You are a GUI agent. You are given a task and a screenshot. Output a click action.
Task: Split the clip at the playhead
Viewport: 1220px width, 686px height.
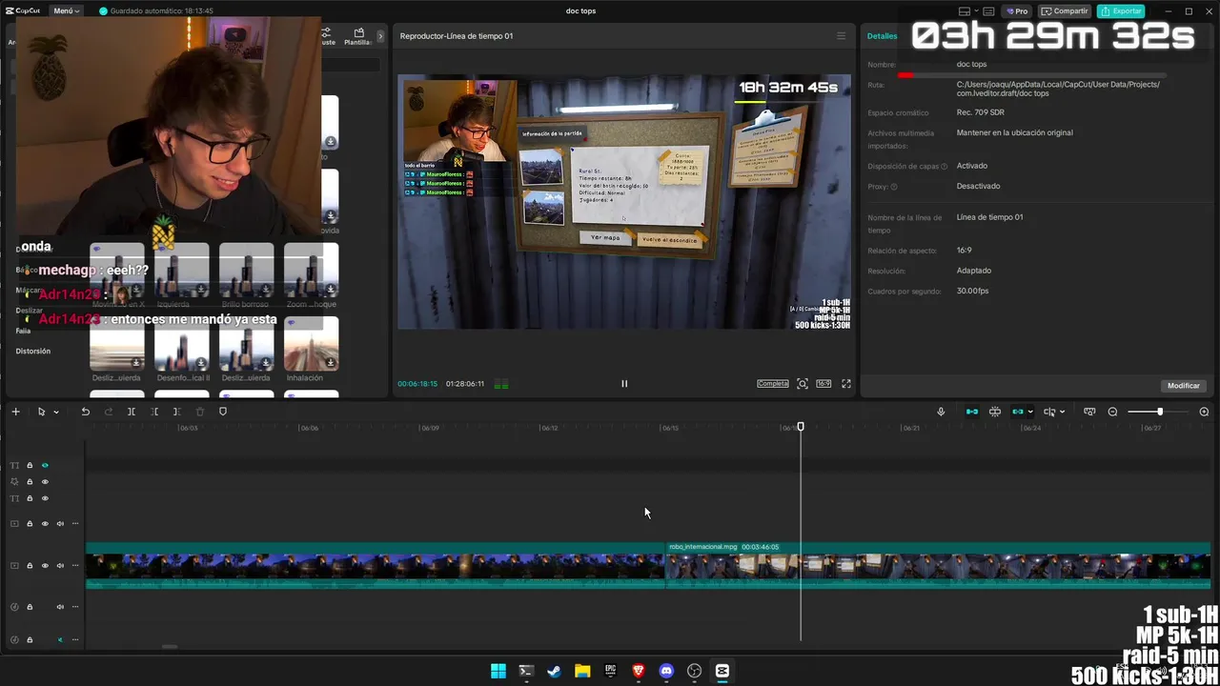[x=132, y=412]
